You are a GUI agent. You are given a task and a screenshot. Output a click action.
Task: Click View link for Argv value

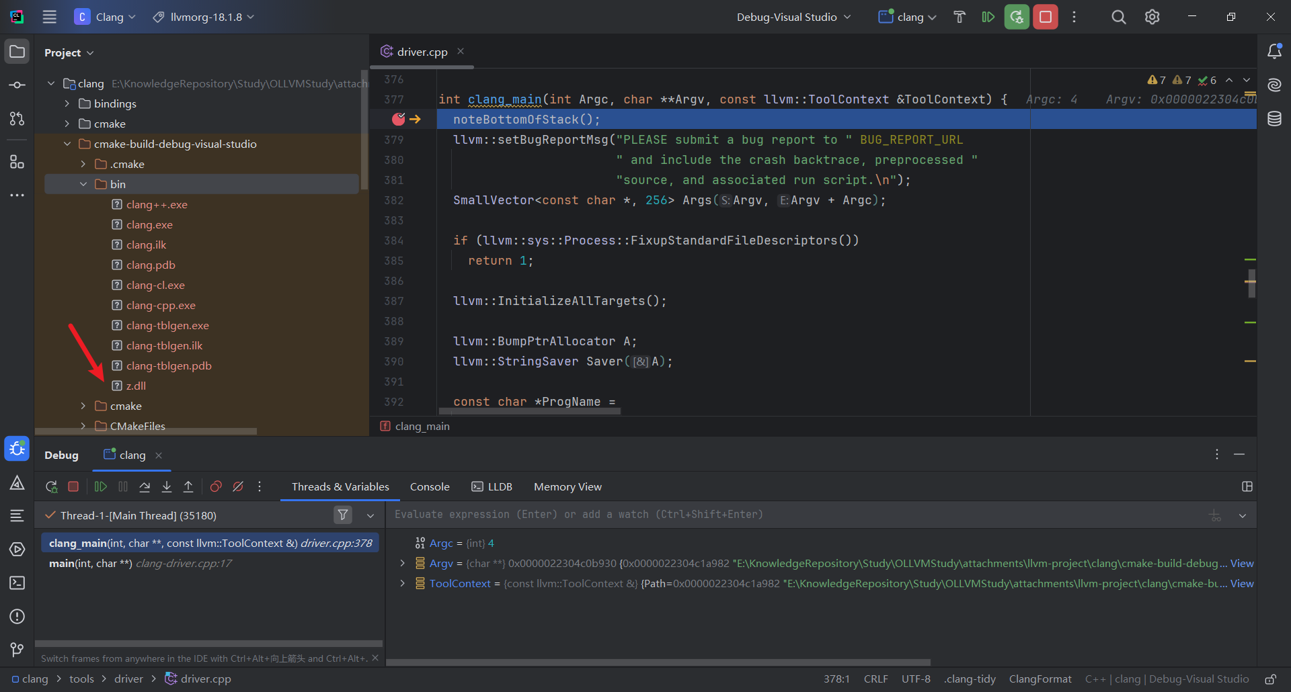pyautogui.click(x=1241, y=563)
